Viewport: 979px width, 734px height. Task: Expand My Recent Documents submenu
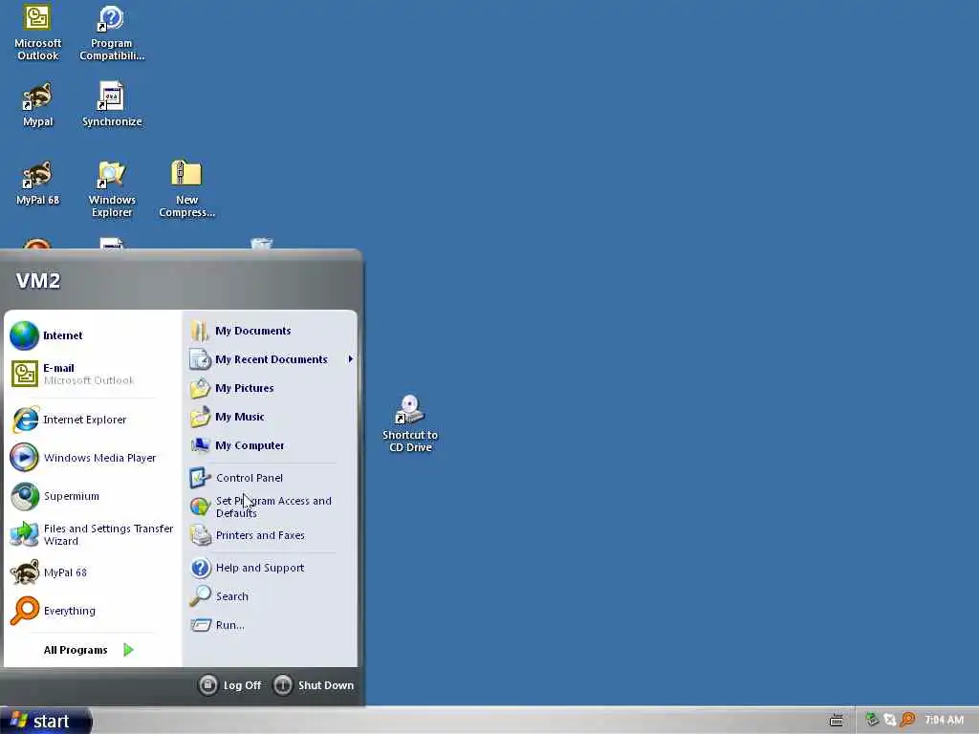271,359
